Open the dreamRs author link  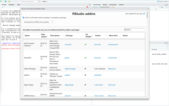pos(98,75)
